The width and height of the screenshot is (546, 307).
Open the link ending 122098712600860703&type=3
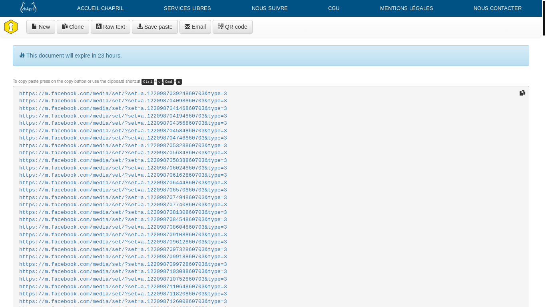(123, 301)
